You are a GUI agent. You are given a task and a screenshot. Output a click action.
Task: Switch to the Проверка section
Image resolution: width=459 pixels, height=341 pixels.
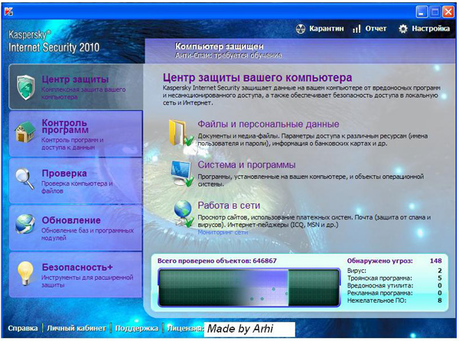tap(76, 180)
